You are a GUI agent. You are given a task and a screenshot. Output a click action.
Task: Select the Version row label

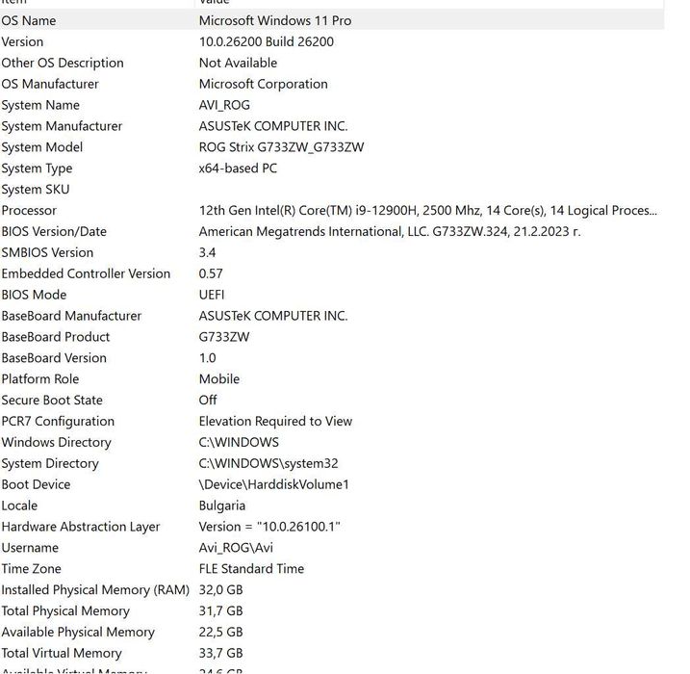click(x=22, y=41)
